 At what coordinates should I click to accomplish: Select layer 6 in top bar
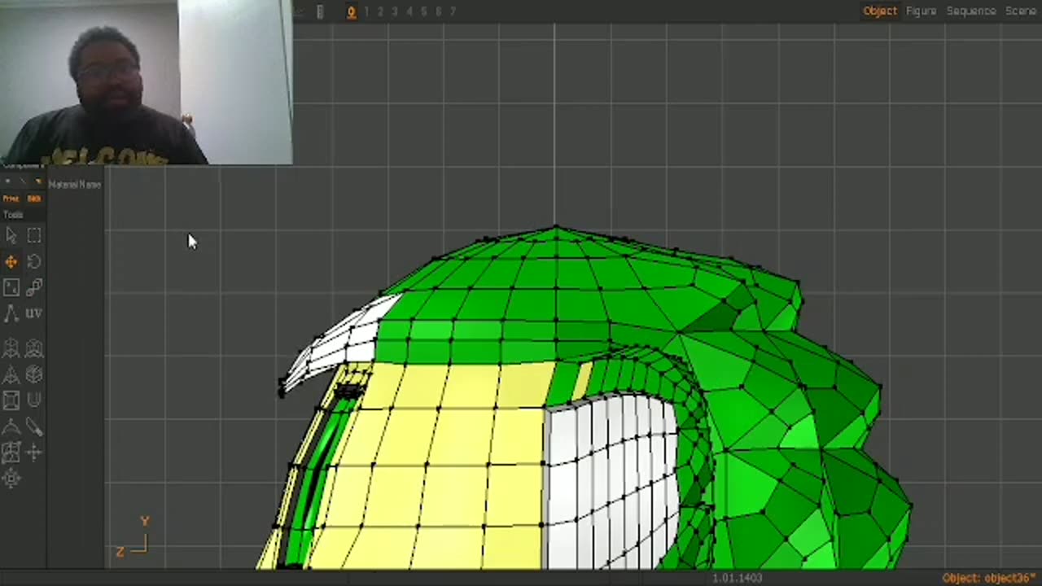tap(438, 11)
